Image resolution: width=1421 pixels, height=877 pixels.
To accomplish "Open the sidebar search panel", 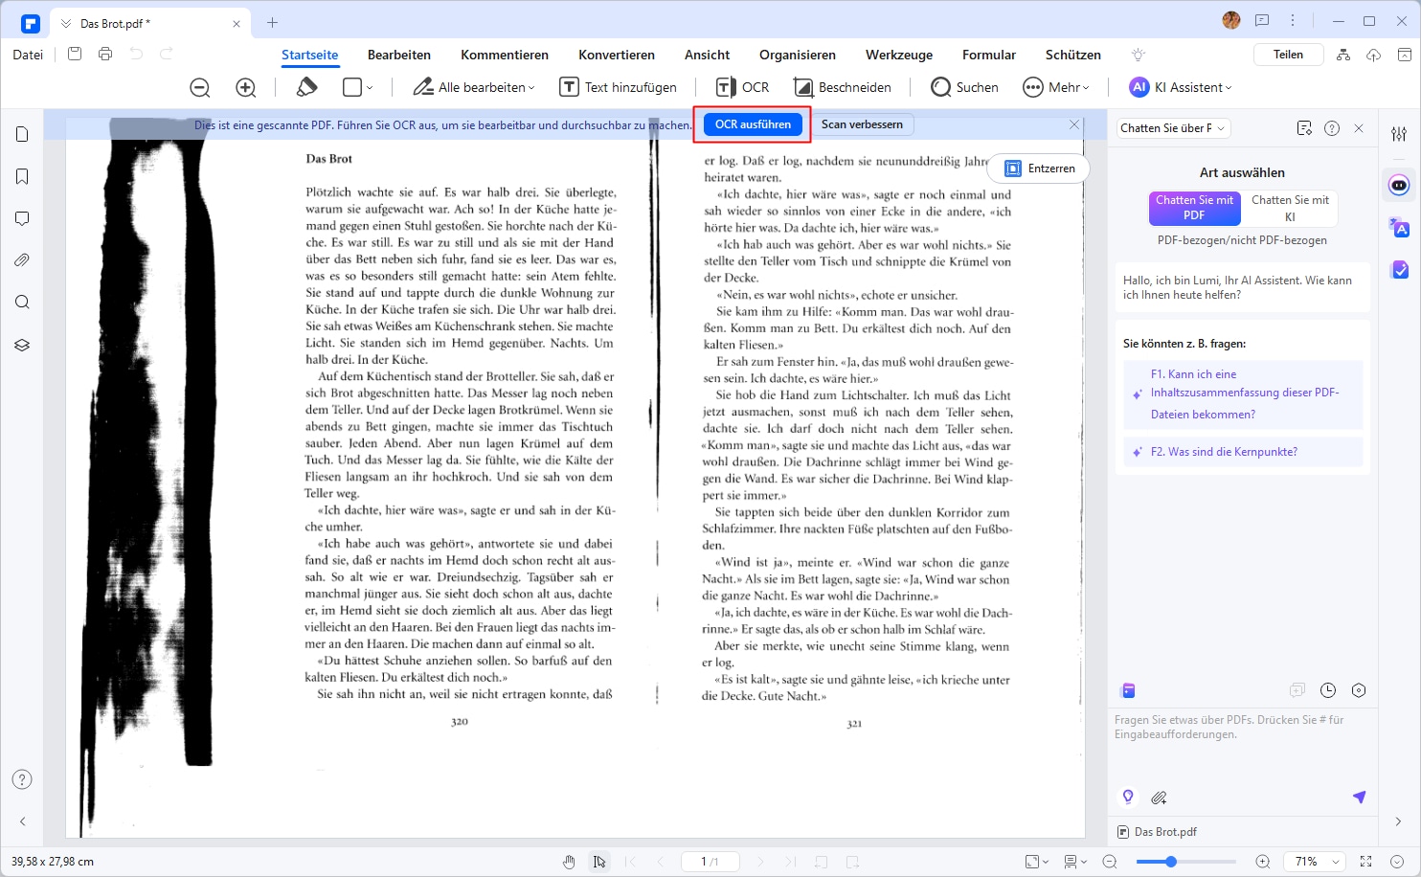I will tap(22, 303).
